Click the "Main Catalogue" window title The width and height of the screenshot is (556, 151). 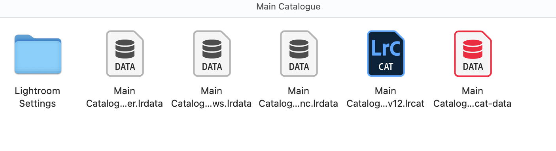point(288,7)
